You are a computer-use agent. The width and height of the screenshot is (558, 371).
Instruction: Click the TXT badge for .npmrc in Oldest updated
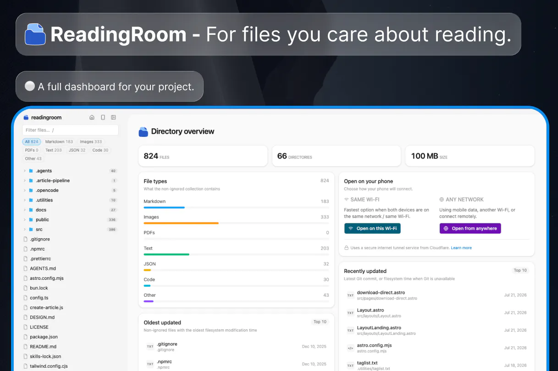pos(150,364)
